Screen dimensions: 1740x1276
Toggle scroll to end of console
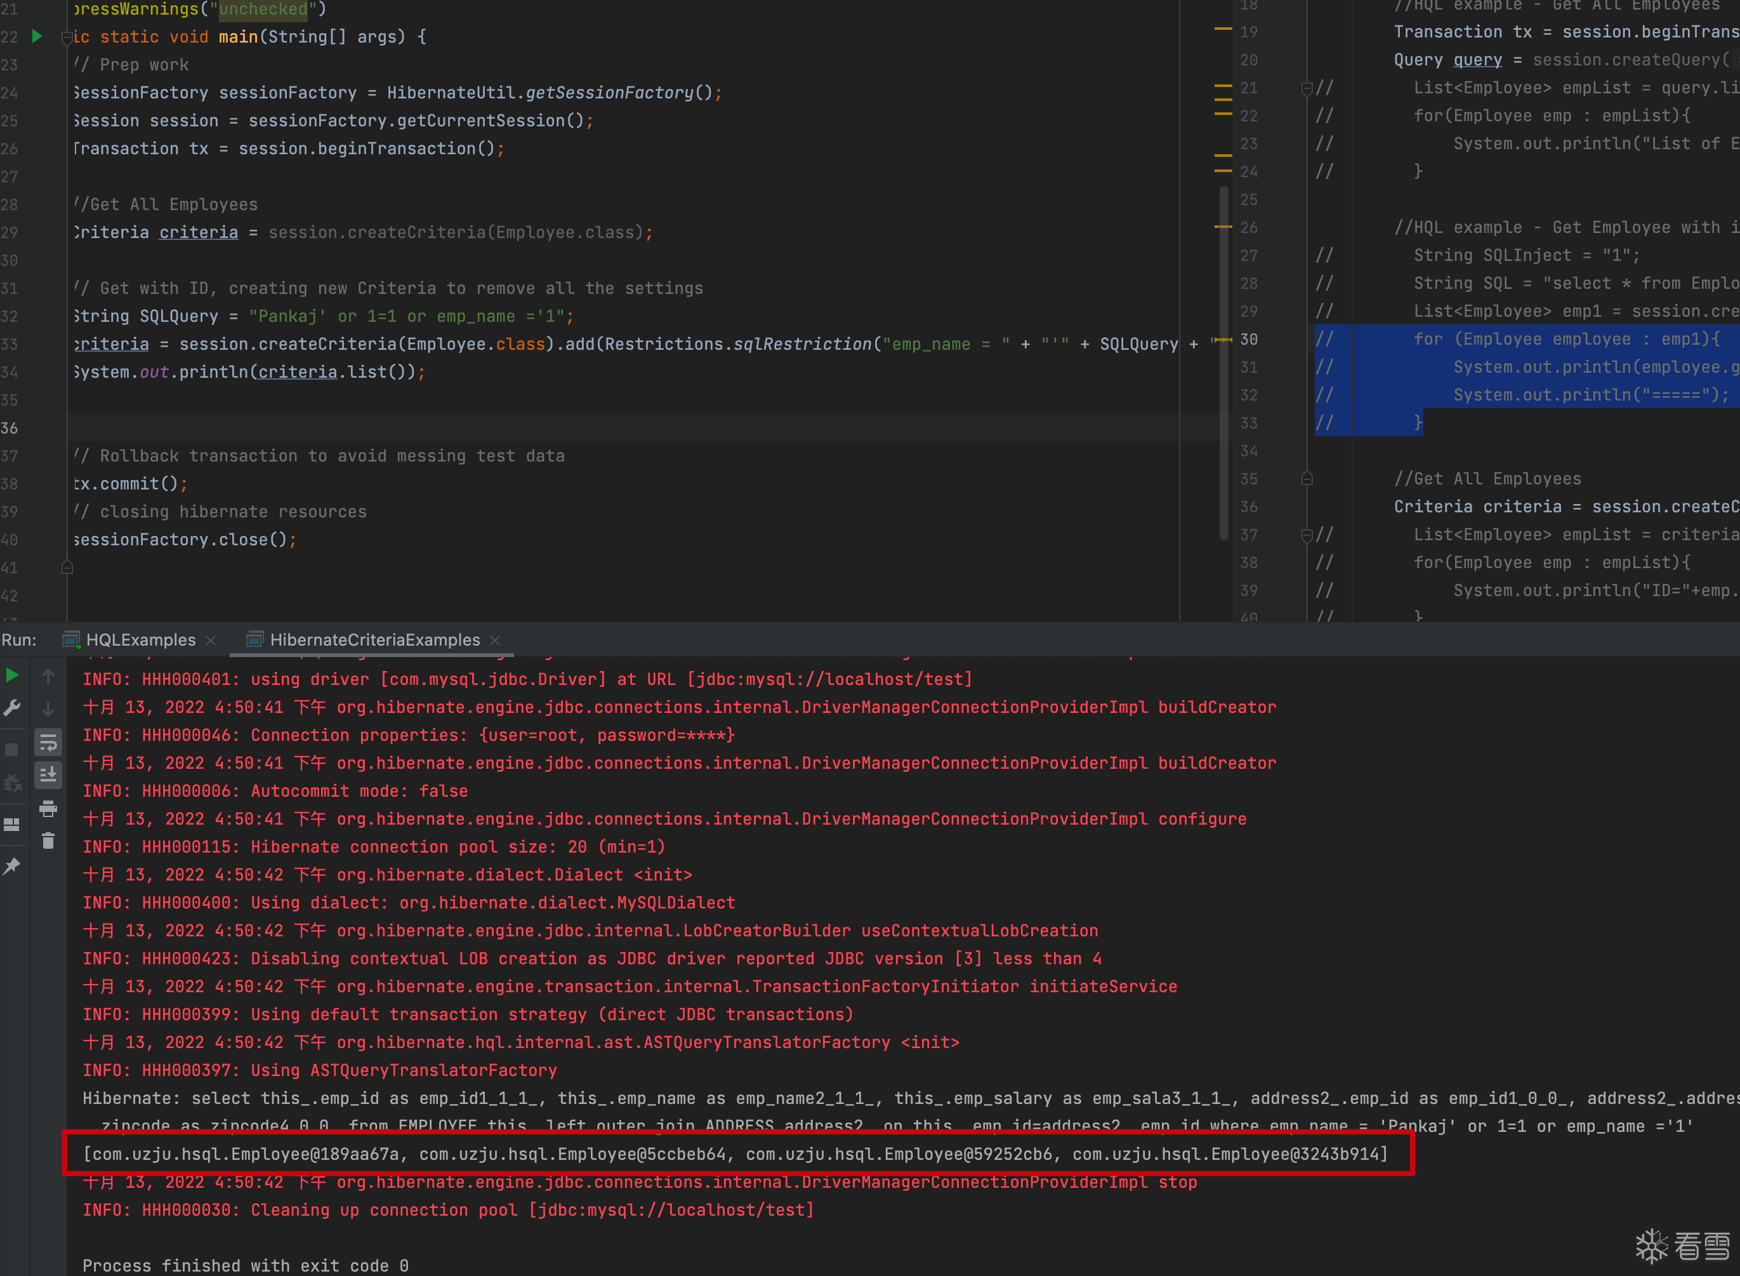(48, 774)
